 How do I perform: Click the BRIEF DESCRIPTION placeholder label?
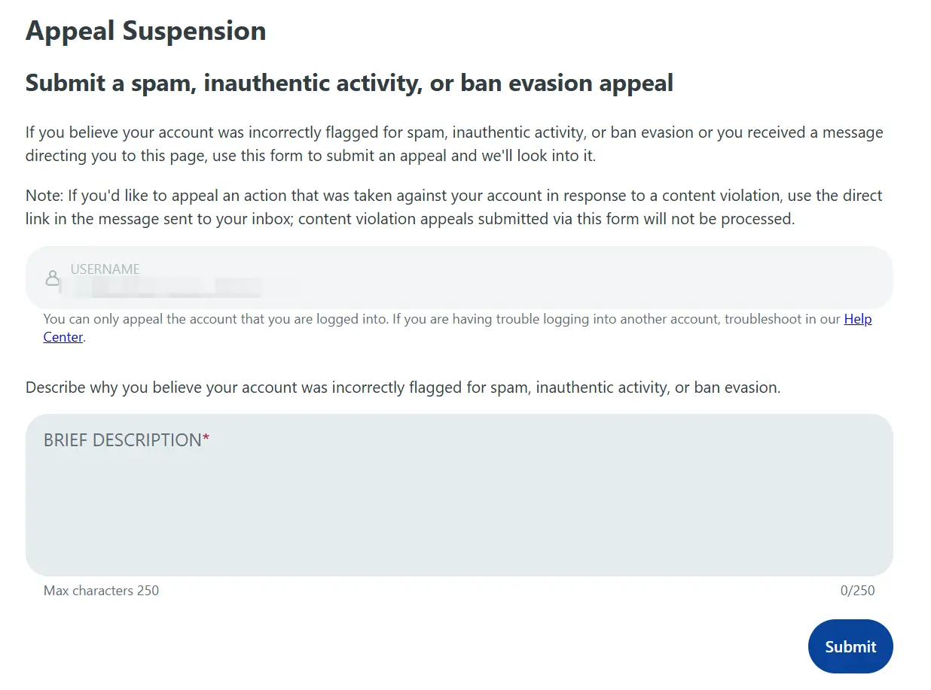click(122, 440)
